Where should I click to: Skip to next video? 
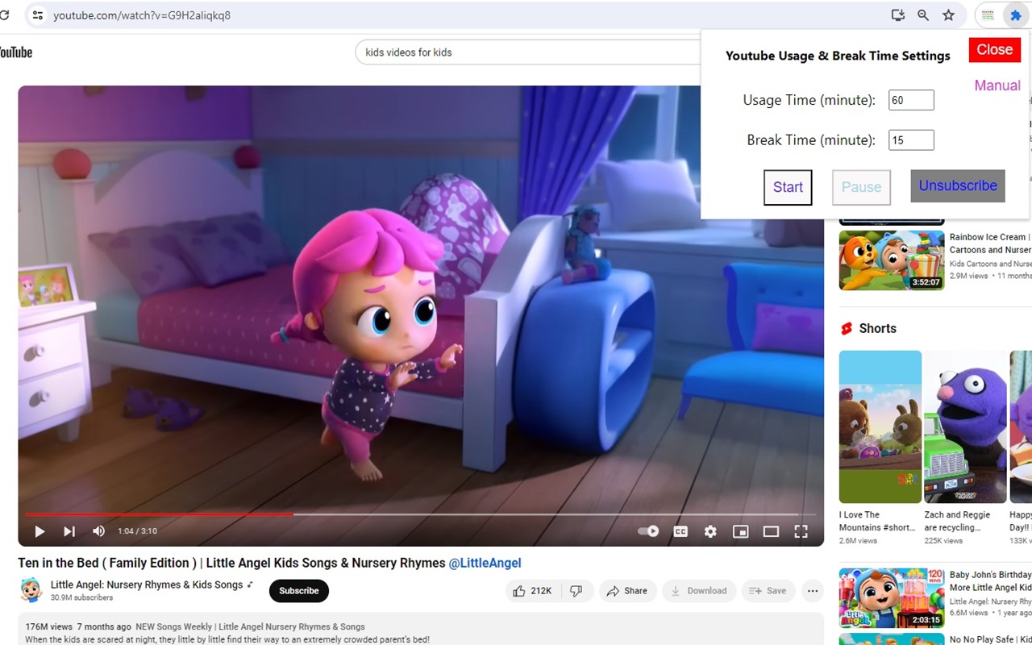(69, 531)
